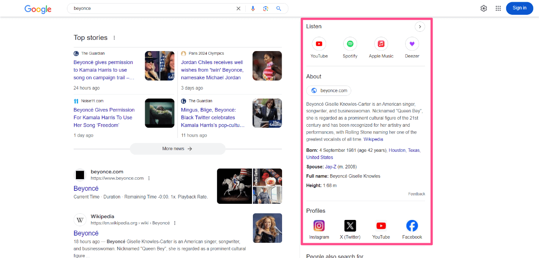Click the beyonce.com site favicon

coord(80,175)
